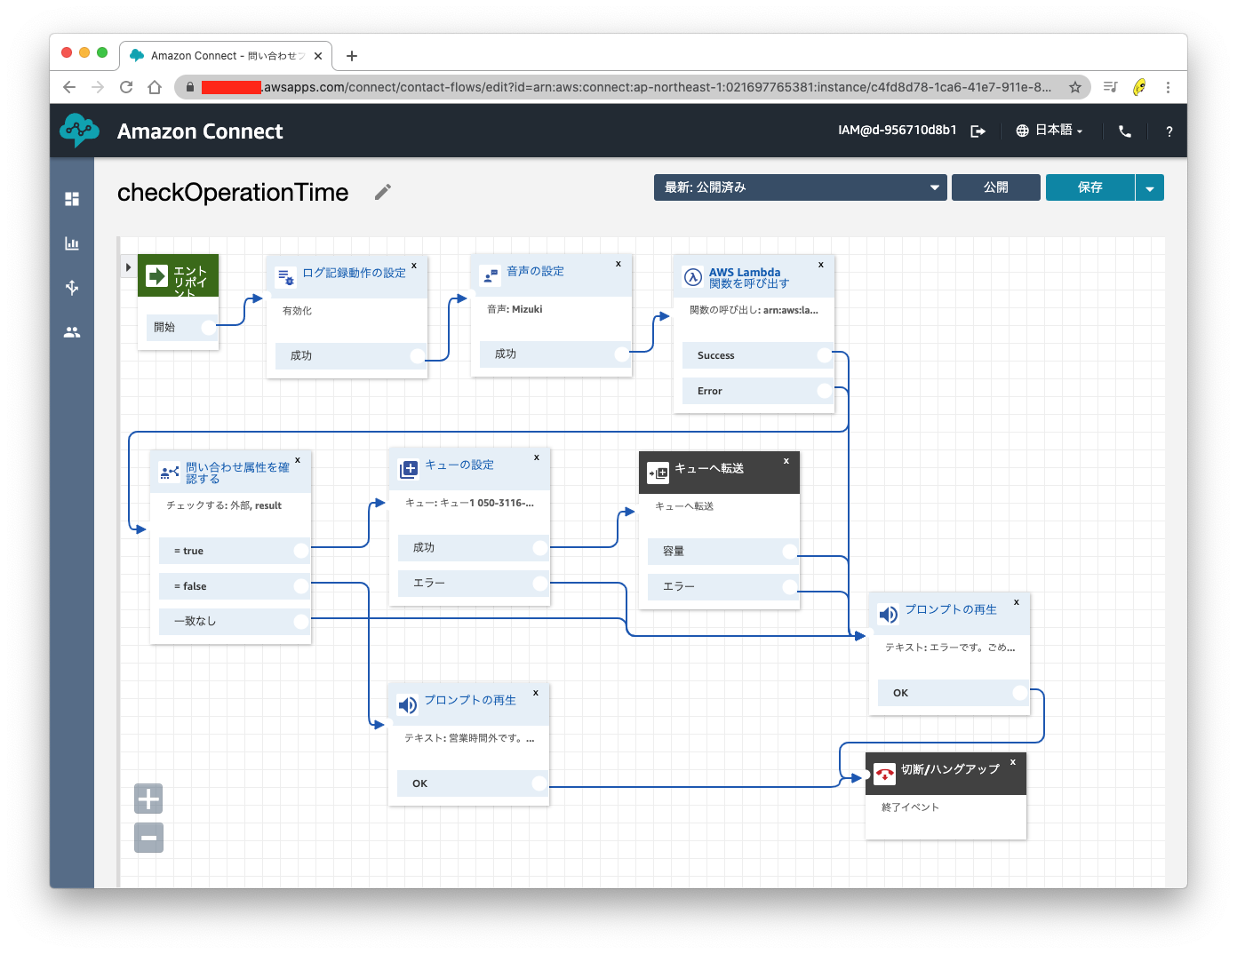Close the 切断/ハングアップ block

[x=1013, y=762]
